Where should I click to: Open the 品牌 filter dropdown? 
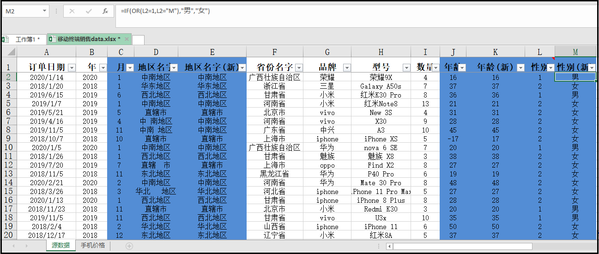coord(347,68)
